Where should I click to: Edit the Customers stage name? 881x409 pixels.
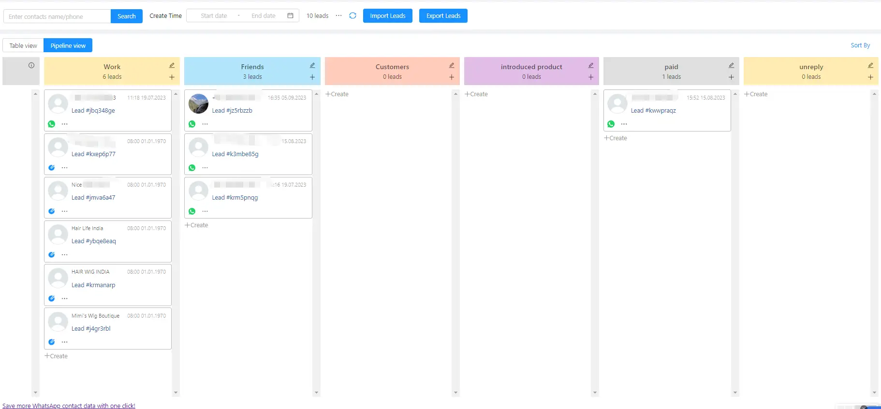tap(452, 65)
